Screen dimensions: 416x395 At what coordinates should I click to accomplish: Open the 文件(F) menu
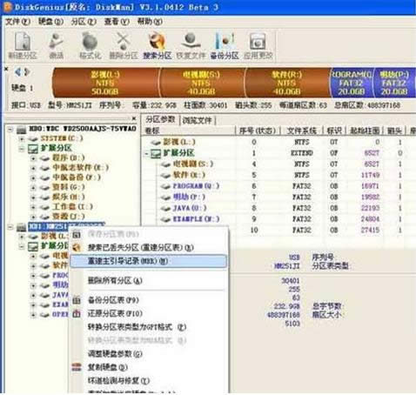coord(17,22)
